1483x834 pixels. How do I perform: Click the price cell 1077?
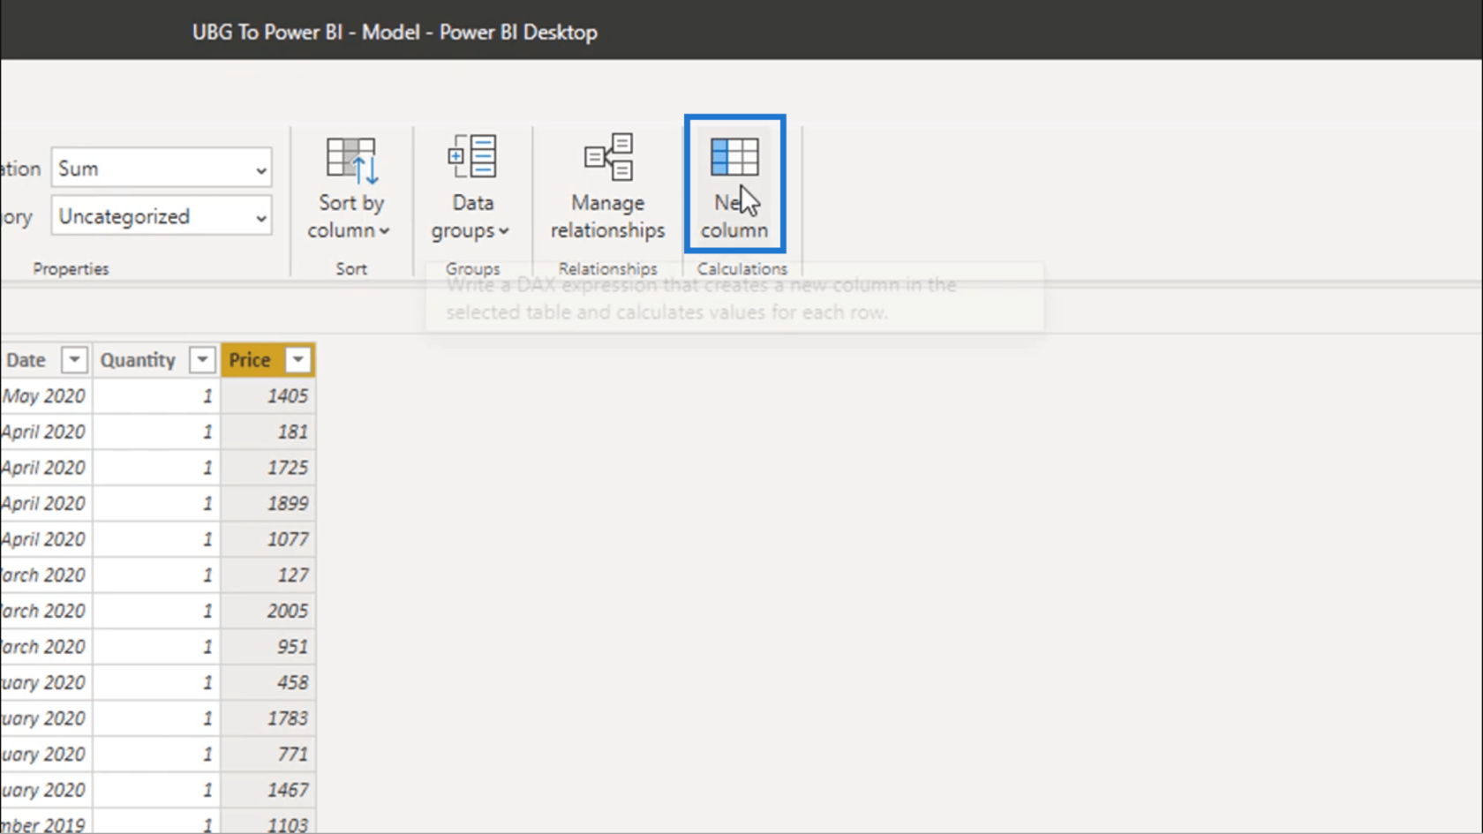click(268, 539)
